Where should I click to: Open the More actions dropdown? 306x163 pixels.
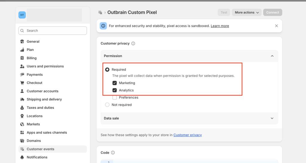point(247,13)
